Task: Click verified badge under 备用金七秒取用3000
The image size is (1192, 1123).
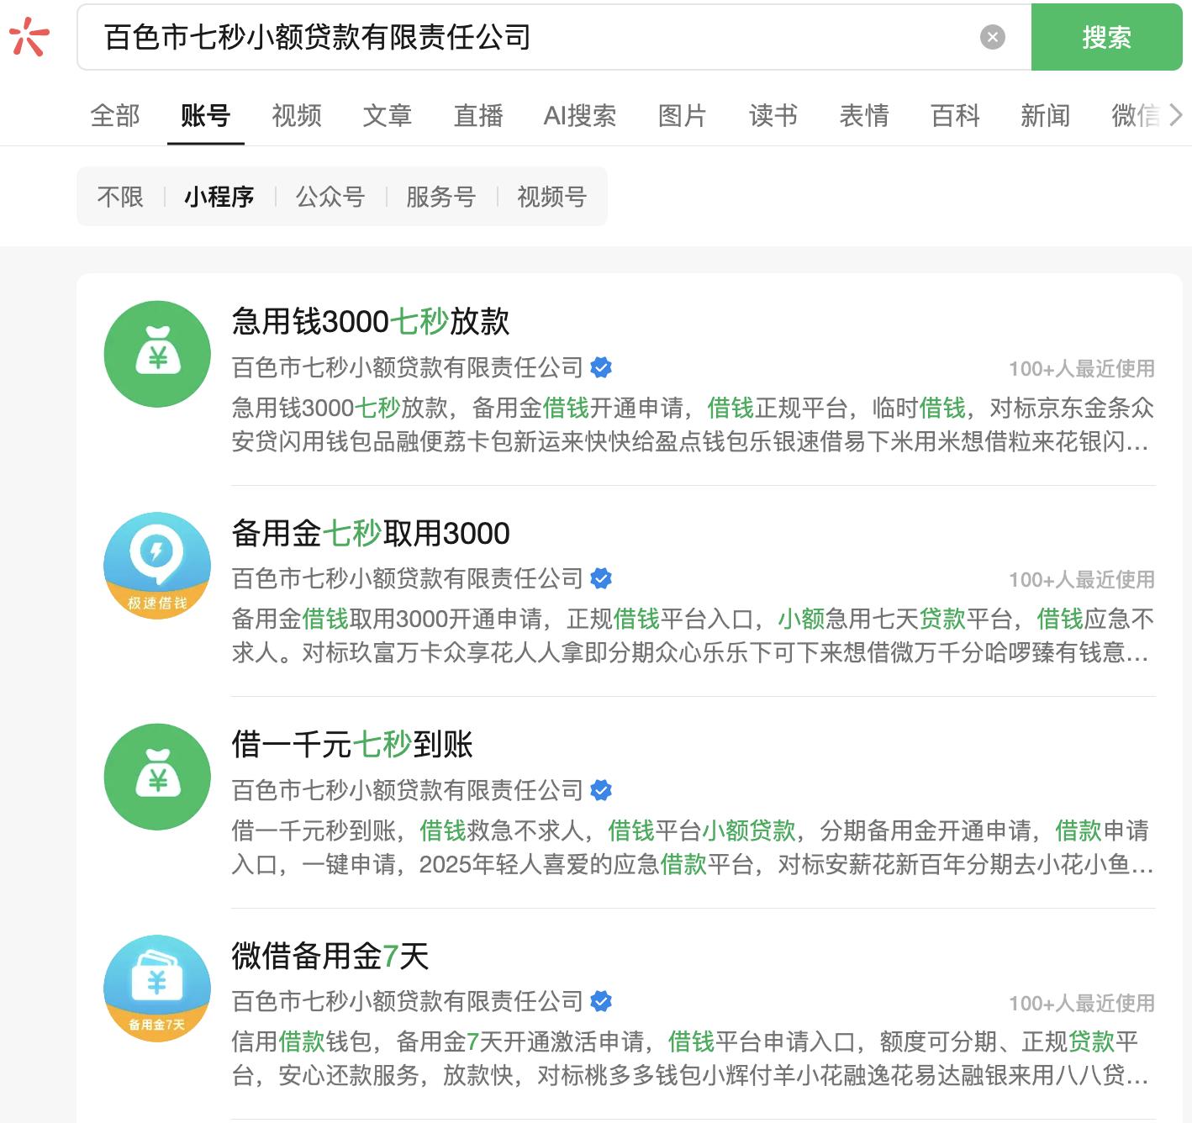Action: (601, 578)
